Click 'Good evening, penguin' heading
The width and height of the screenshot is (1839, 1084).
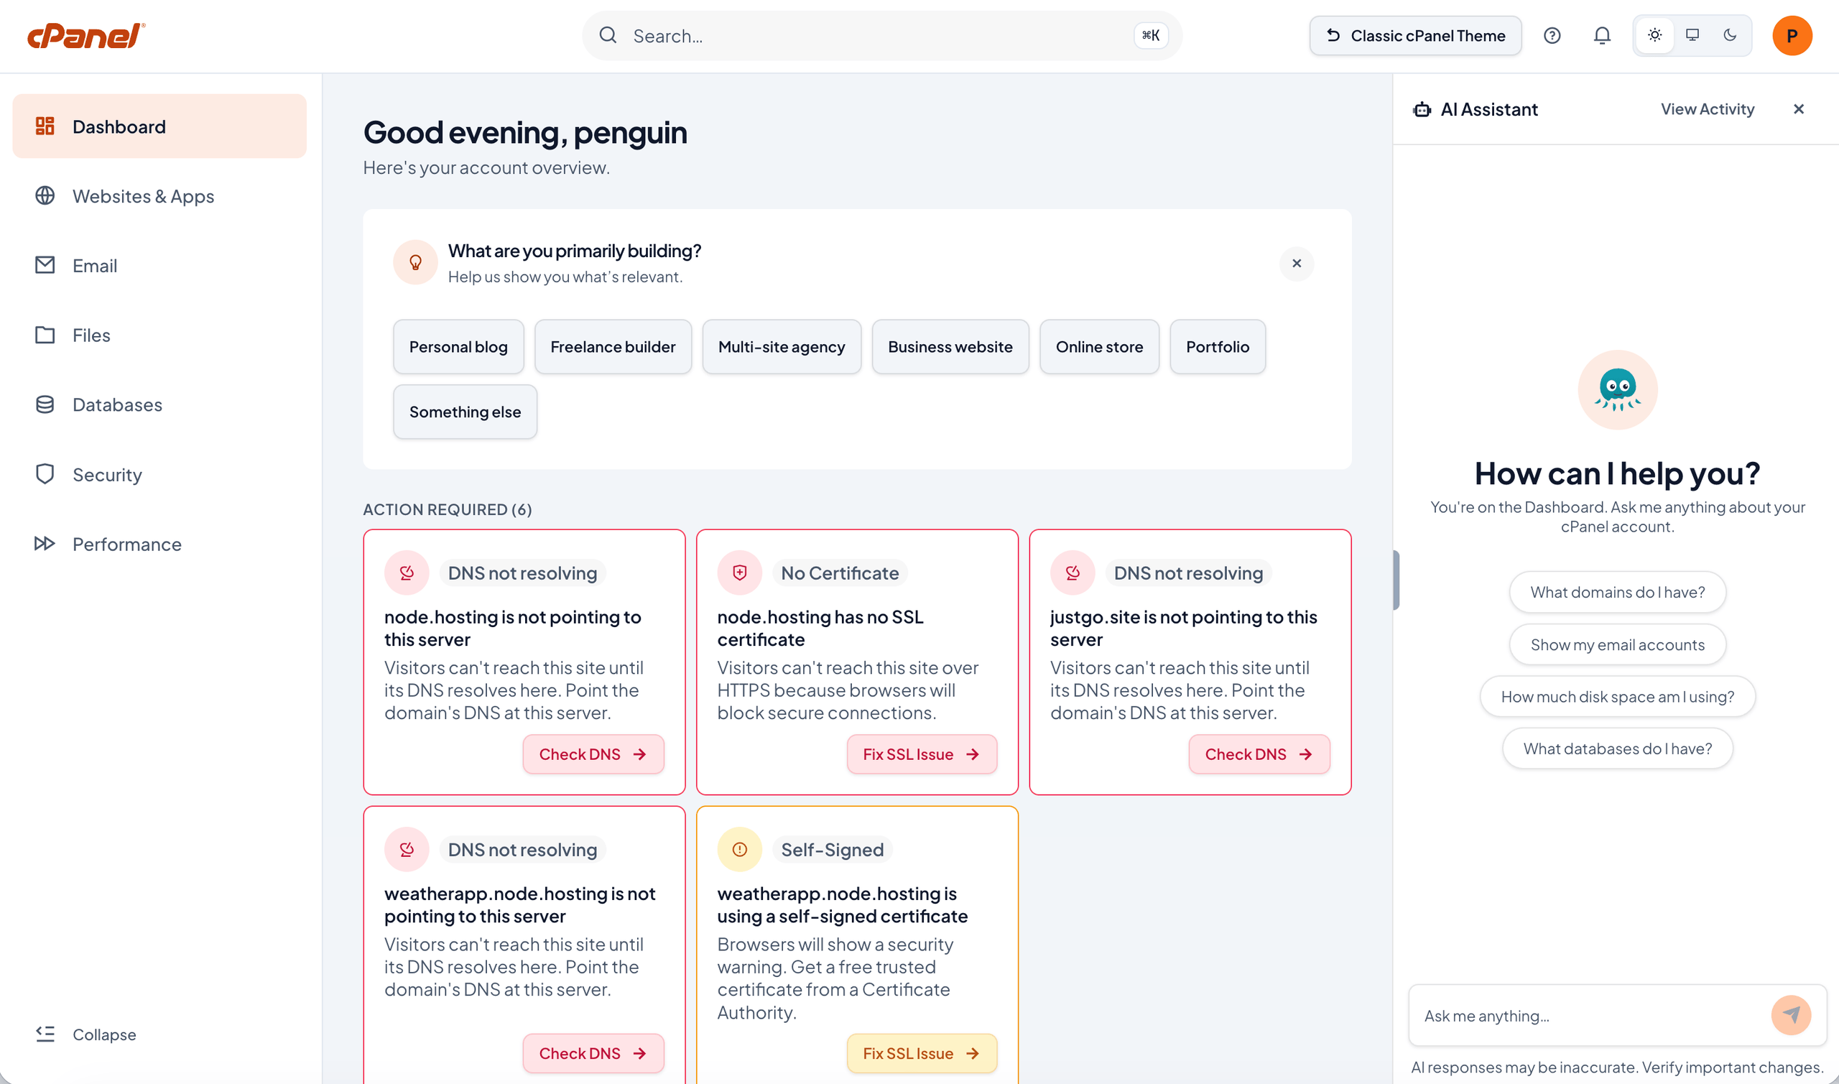[x=525, y=132]
